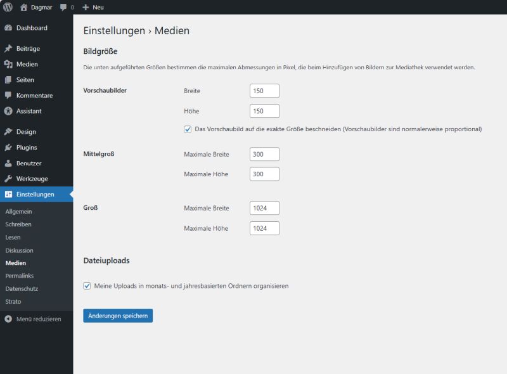Image resolution: width=507 pixels, height=374 pixels.
Task: Select the Mittelgroß Maximale Breite field
Action: pyautogui.click(x=264, y=154)
